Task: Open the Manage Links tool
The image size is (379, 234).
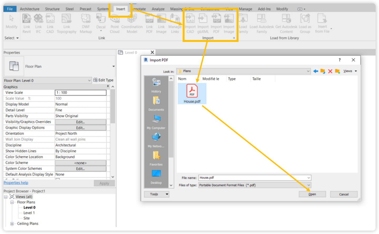Action: [x=175, y=24]
